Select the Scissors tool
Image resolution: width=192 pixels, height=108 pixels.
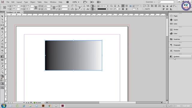(2, 51)
